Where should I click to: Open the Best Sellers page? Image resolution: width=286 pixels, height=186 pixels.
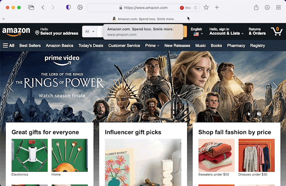(x=30, y=45)
